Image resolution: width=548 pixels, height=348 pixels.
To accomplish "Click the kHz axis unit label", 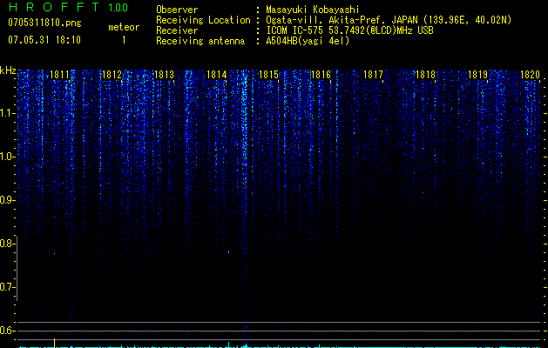I will pos(8,70).
